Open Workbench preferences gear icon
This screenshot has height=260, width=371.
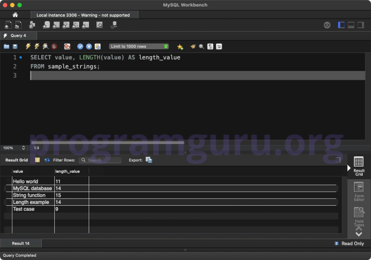coord(327,25)
